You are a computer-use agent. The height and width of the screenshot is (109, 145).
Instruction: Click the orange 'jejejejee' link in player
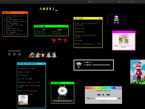click(x=103, y=101)
